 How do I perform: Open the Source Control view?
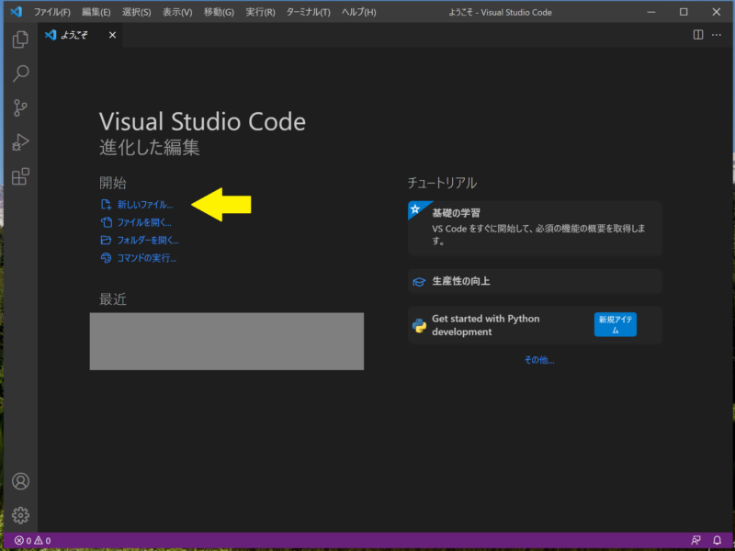20,107
